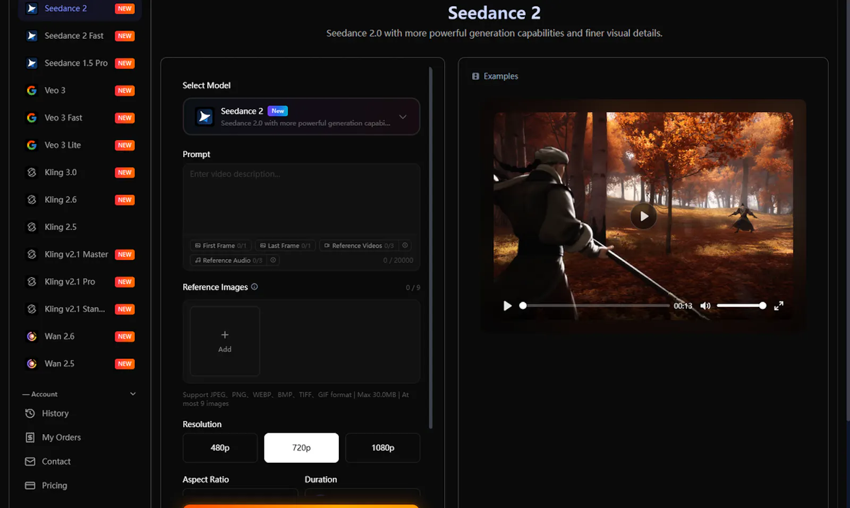Click the Kling 2.5 swirl icon
The image size is (850, 508).
coord(32,227)
